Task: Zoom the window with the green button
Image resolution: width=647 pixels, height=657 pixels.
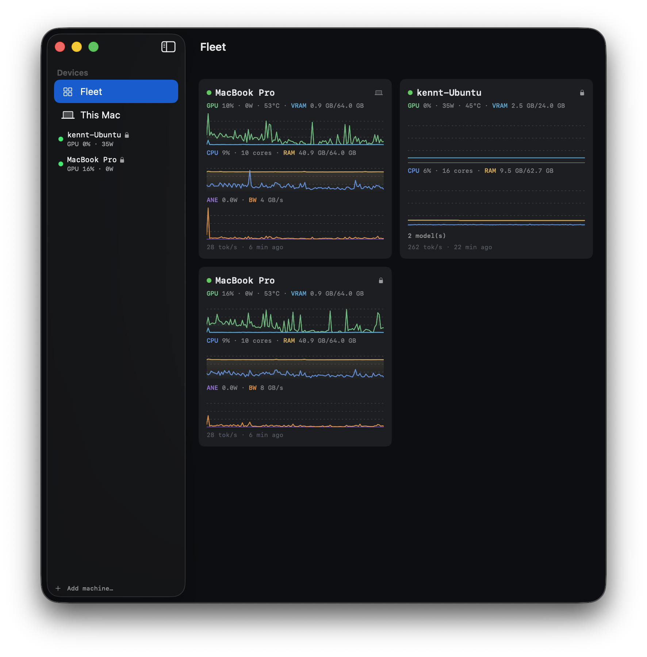Action: pyautogui.click(x=93, y=47)
